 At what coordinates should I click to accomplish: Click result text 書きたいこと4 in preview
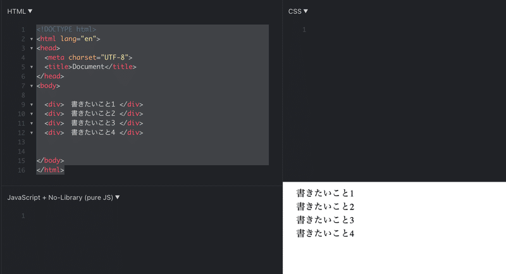pyautogui.click(x=325, y=233)
